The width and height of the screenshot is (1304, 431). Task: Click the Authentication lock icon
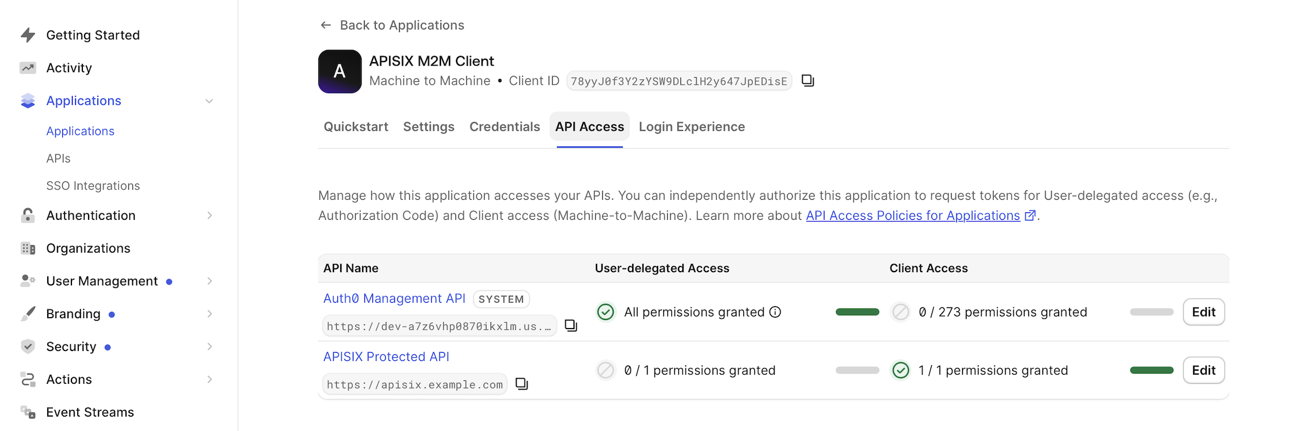click(x=28, y=215)
